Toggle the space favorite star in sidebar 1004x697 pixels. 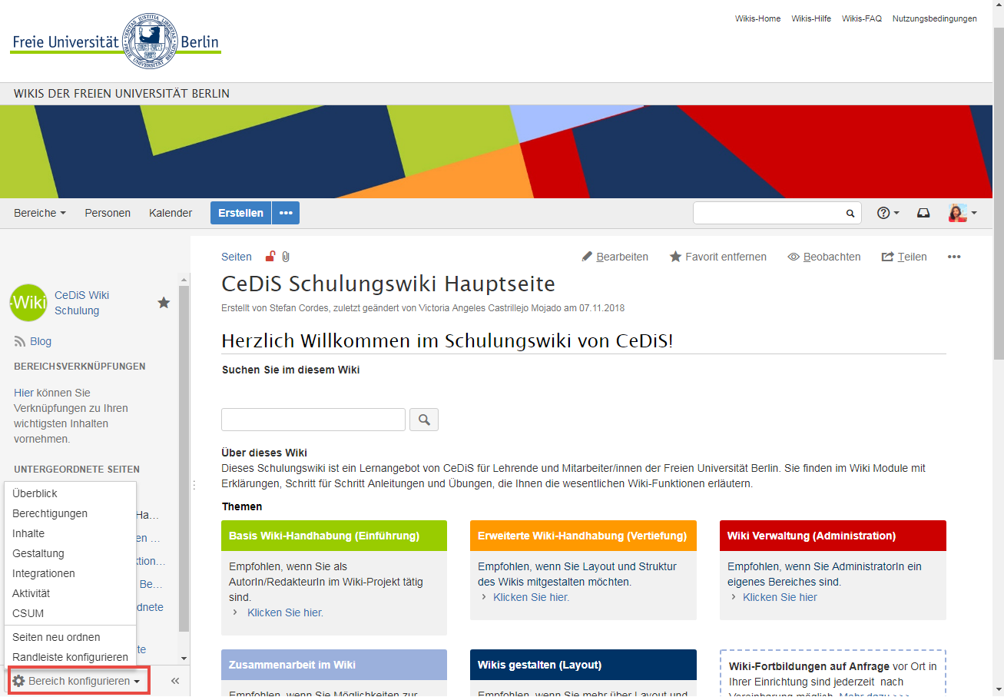click(164, 303)
